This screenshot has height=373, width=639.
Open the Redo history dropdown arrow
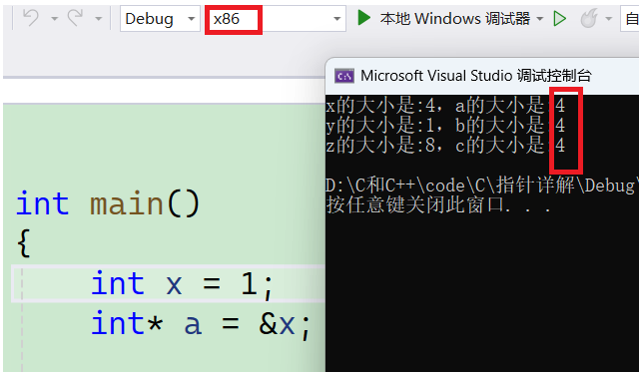point(98,19)
